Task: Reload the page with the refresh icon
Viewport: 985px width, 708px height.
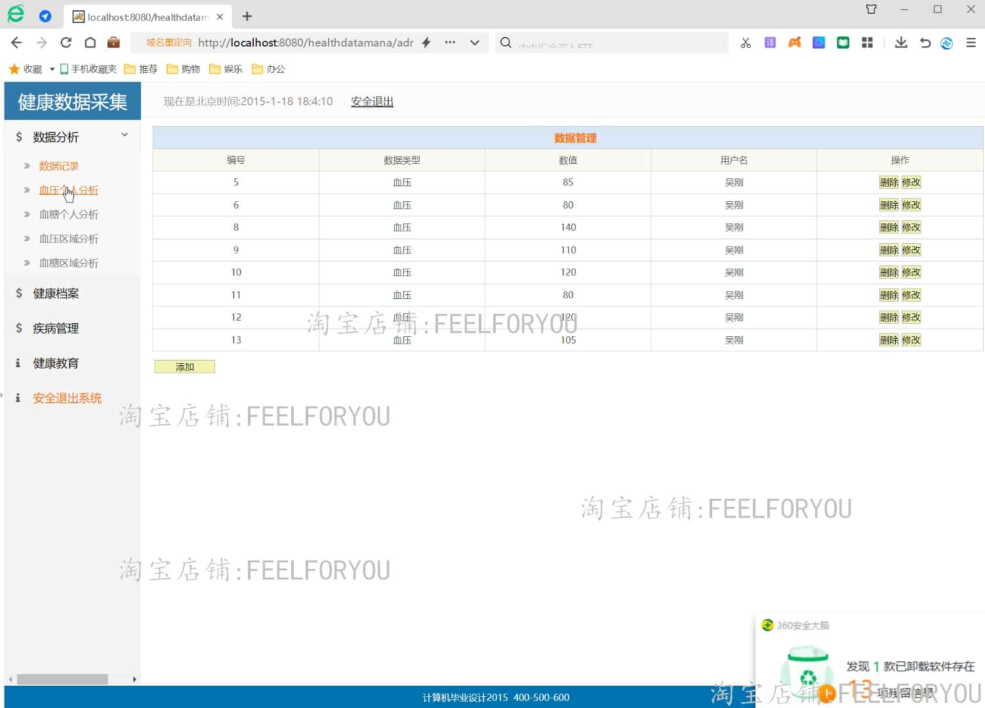Action: pyautogui.click(x=66, y=43)
